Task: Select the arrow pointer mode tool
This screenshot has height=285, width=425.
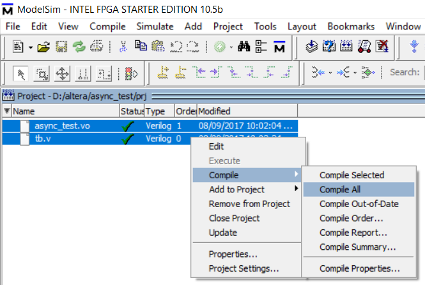Action: click(x=21, y=73)
